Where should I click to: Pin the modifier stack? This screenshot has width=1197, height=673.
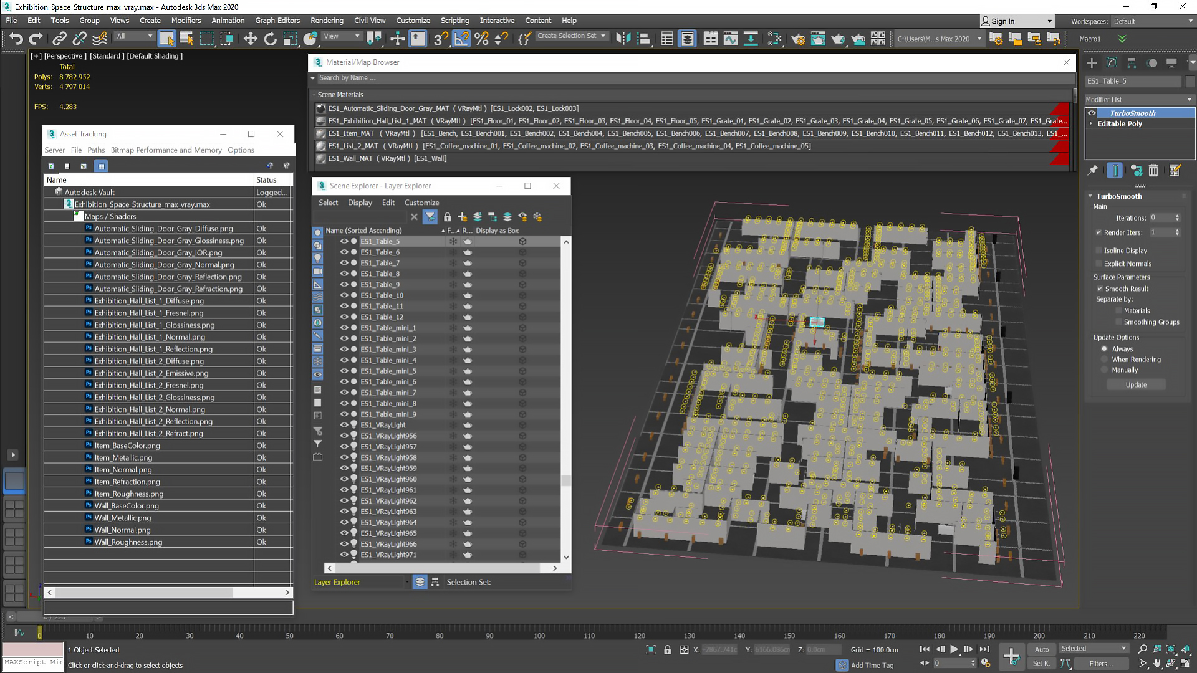pyautogui.click(x=1093, y=170)
